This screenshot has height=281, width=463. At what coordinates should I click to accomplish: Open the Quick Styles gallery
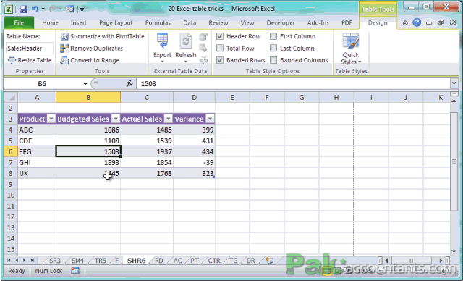(x=351, y=49)
